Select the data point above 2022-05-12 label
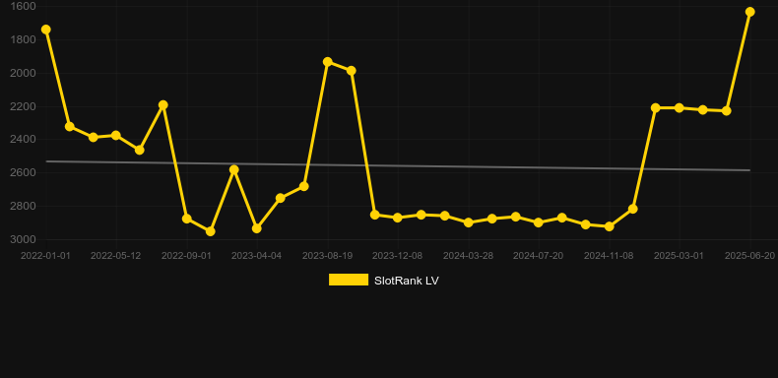Viewport: 778px width, 378px height. (x=115, y=136)
